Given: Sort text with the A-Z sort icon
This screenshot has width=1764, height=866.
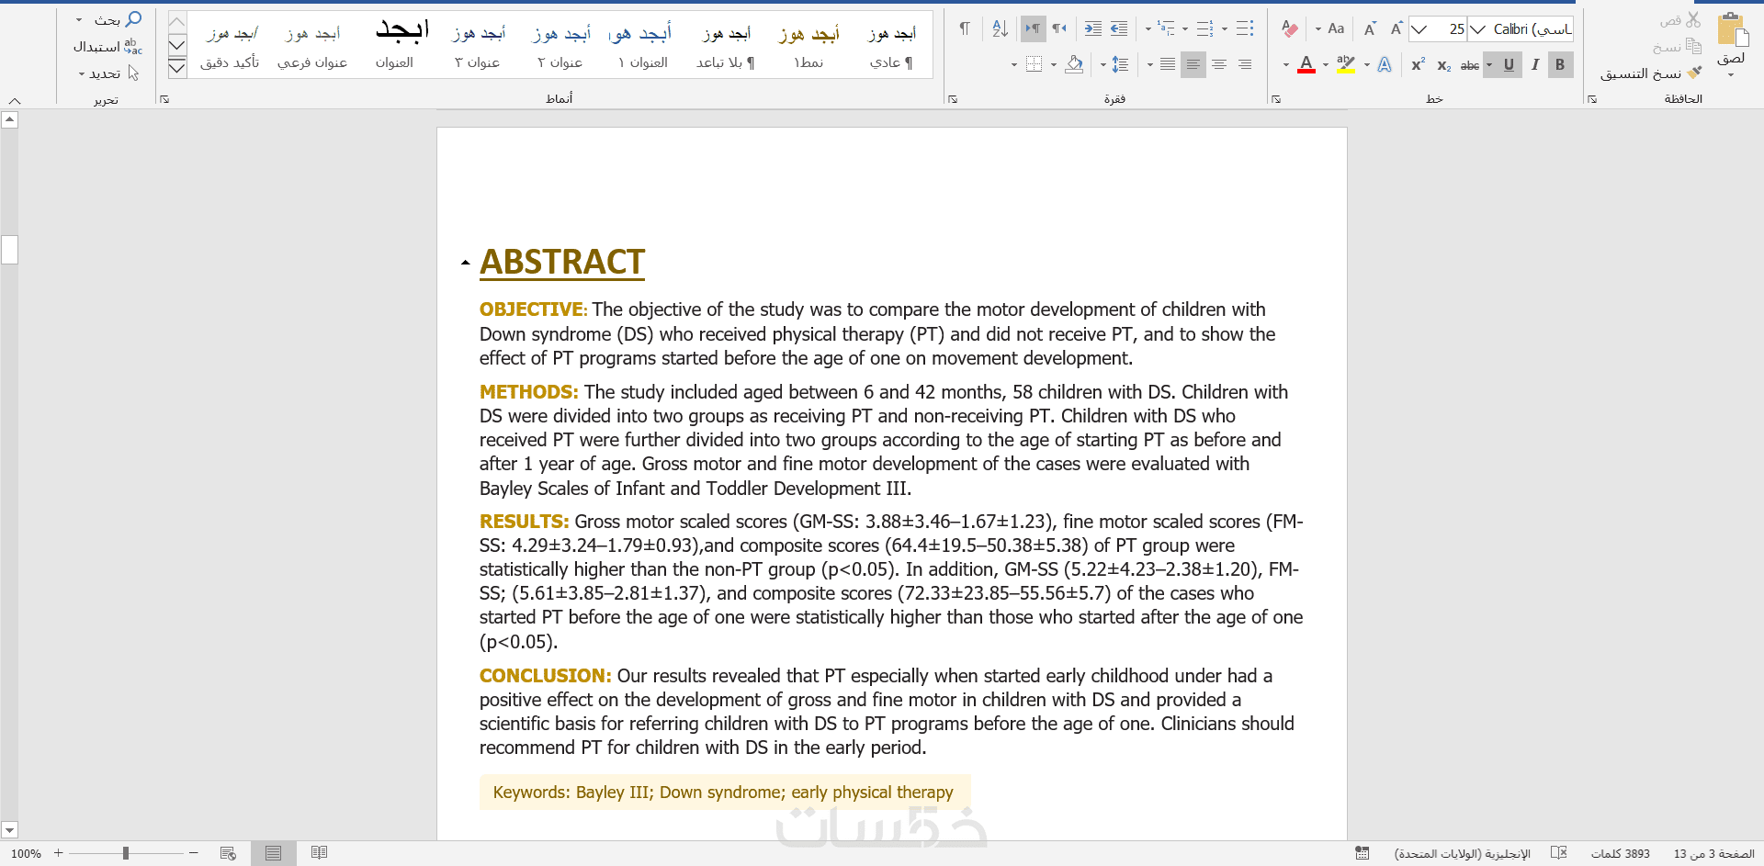Looking at the screenshot, I should (x=1001, y=28).
